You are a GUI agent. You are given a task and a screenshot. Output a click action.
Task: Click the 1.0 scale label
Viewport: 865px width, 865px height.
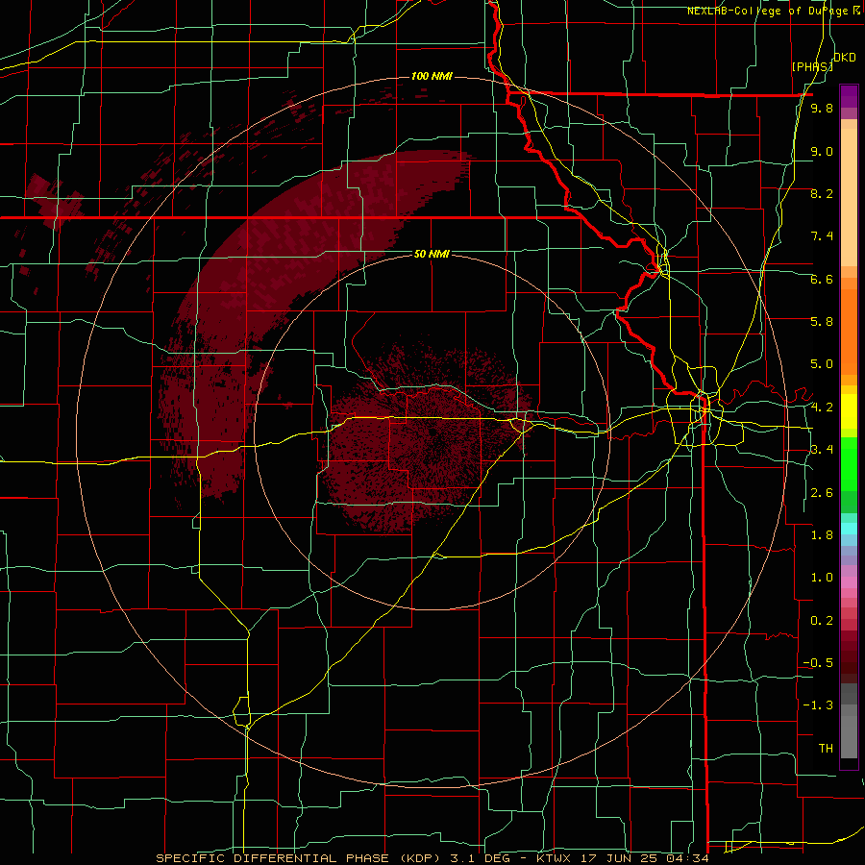[x=822, y=578]
